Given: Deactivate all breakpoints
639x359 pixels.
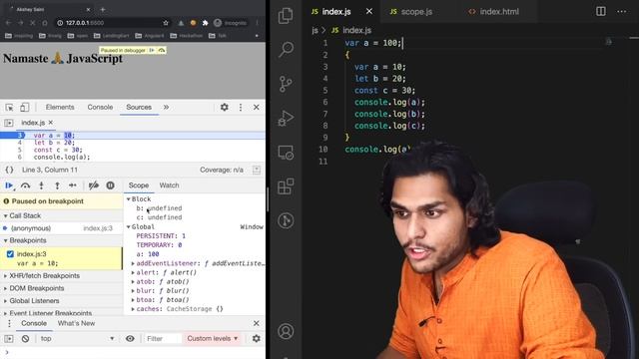Looking at the screenshot, I should point(93,185).
